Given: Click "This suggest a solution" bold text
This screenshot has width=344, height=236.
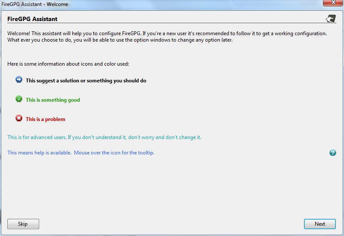Looking at the screenshot, I should coord(86,81).
